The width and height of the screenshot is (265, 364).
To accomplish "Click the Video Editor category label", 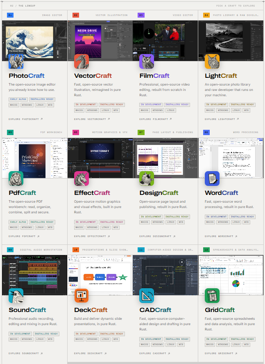I will tap(183, 15).
